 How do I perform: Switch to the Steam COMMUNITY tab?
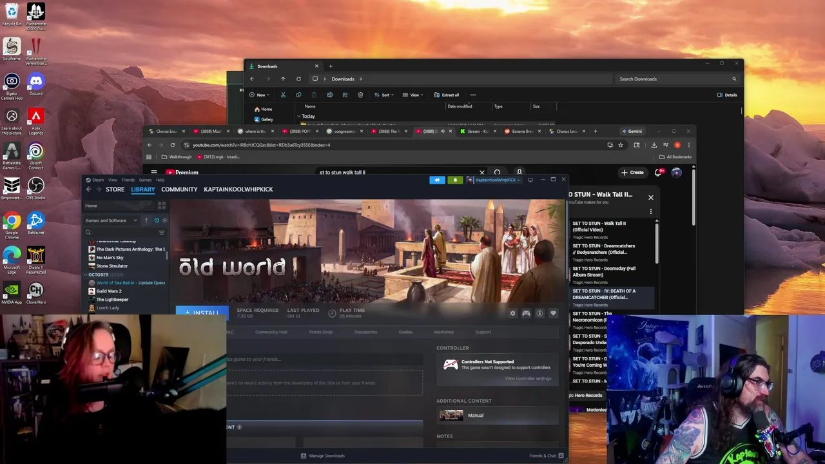coord(179,189)
